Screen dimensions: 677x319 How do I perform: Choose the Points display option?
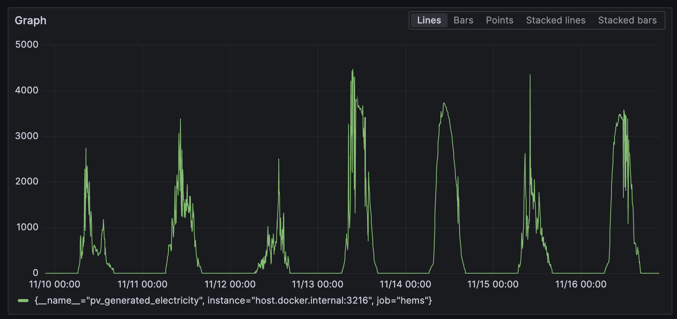(x=499, y=20)
